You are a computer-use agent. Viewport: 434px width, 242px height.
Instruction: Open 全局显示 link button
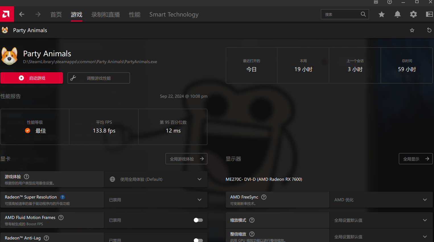click(416, 159)
